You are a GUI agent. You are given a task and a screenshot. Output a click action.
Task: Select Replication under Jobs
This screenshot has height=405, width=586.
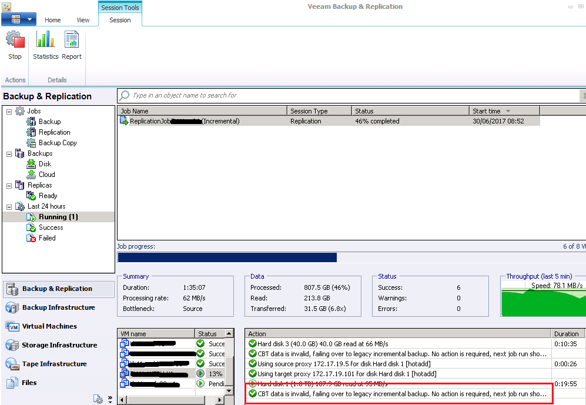pyautogui.click(x=55, y=132)
